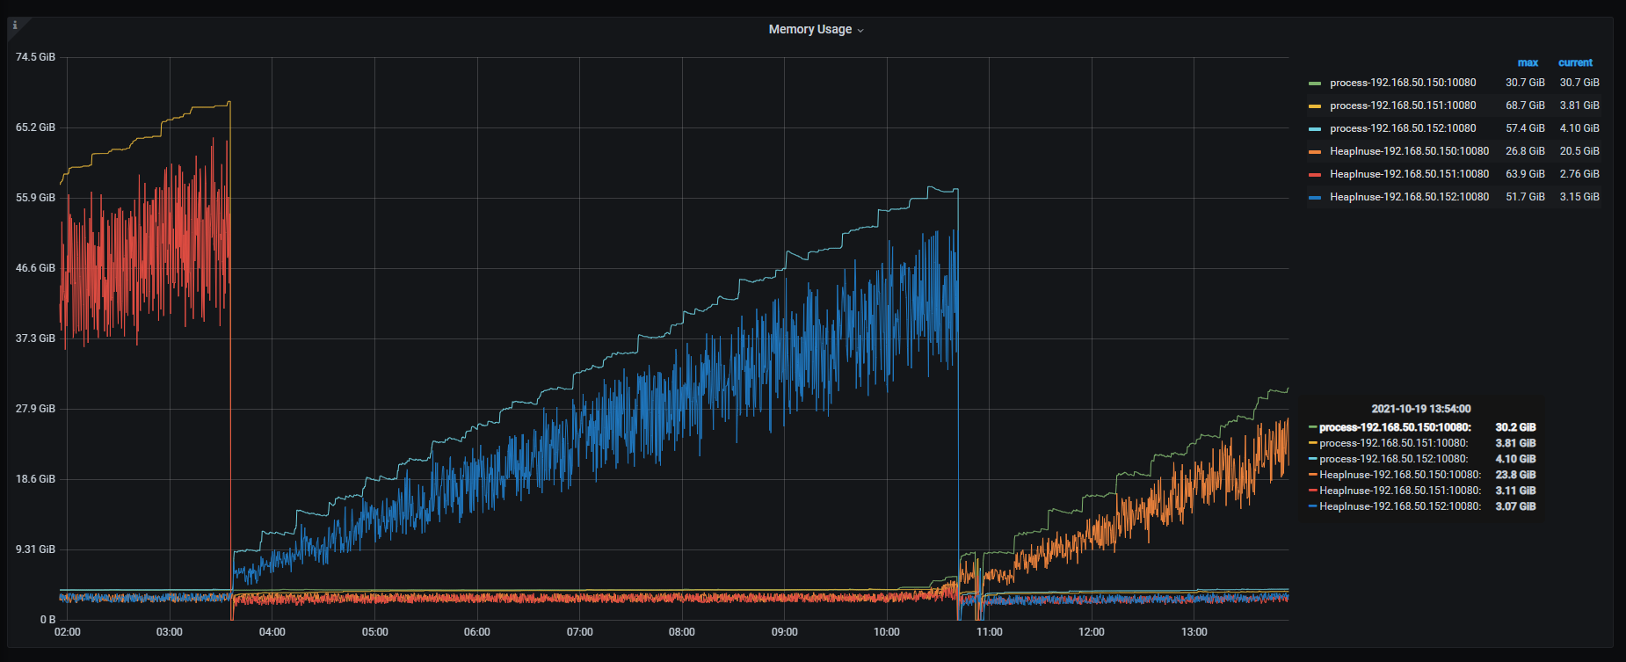The width and height of the screenshot is (1626, 662).
Task: Isolate HeapInuse-192.168.50.150:10080 legend entry
Action: 1409,151
